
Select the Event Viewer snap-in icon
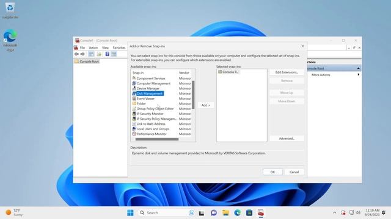point(134,99)
